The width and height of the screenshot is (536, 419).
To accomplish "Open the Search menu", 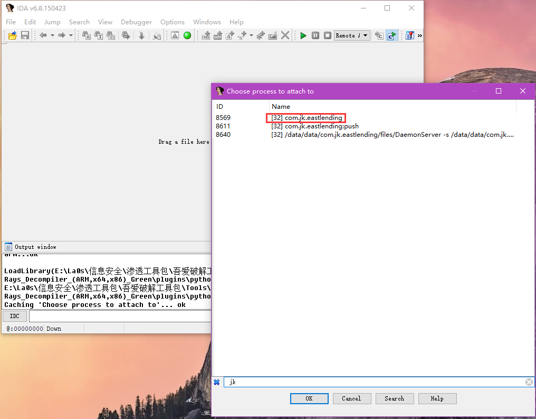I will (x=79, y=22).
